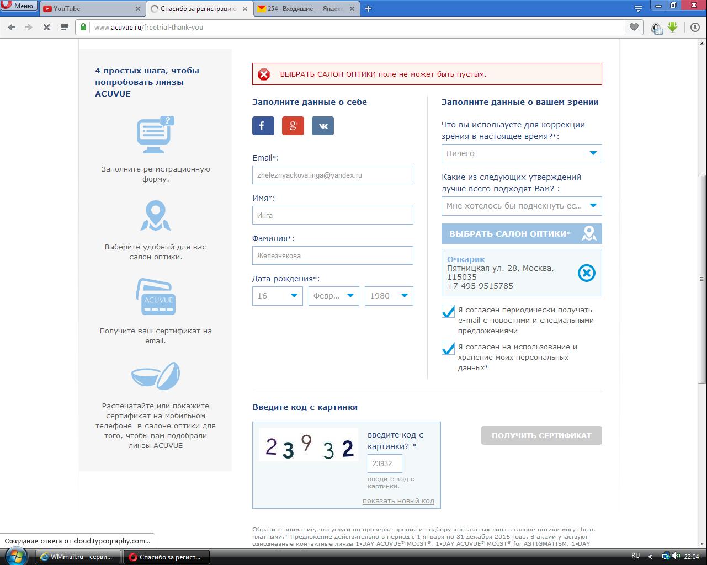This screenshot has height=565, width=707.
Task: Sign in with the VK icon
Action: tap(323, 126)
